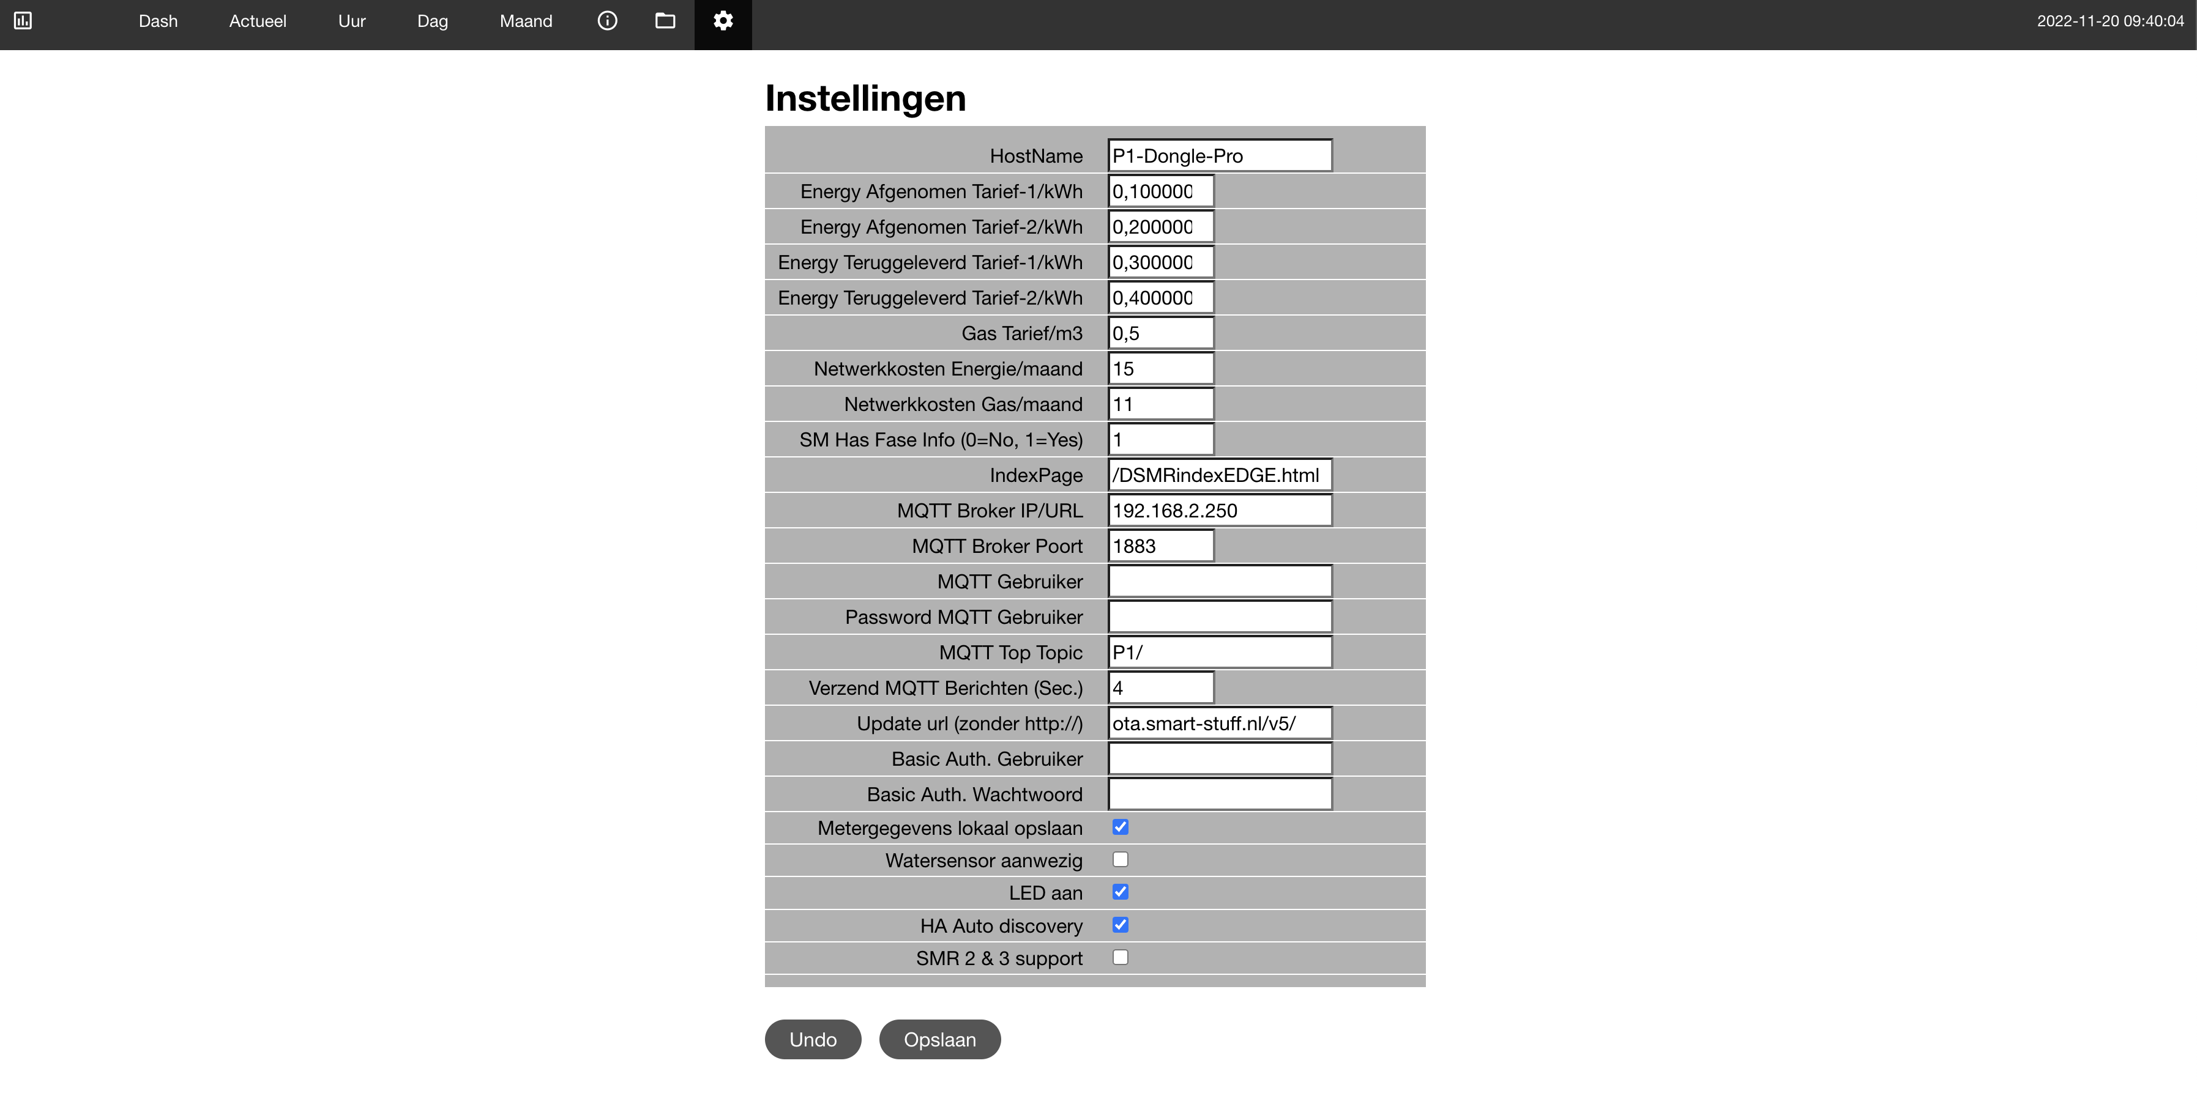Open the info icon in navigation bar
The height and width of the screenshot is (1118, 2197).
coord(606,20)
